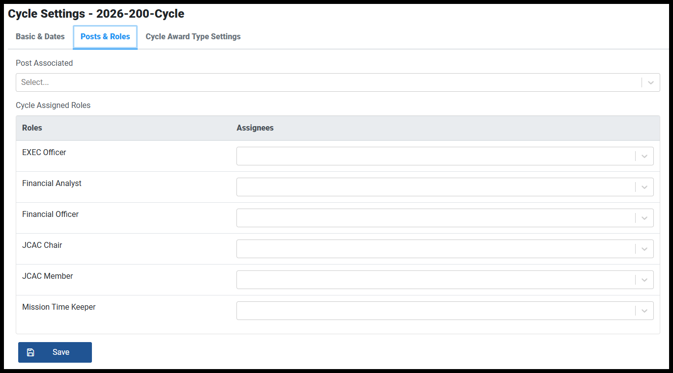Open the Financial Analyst assignees dropdown
The image size is (673, 373).
445,187
